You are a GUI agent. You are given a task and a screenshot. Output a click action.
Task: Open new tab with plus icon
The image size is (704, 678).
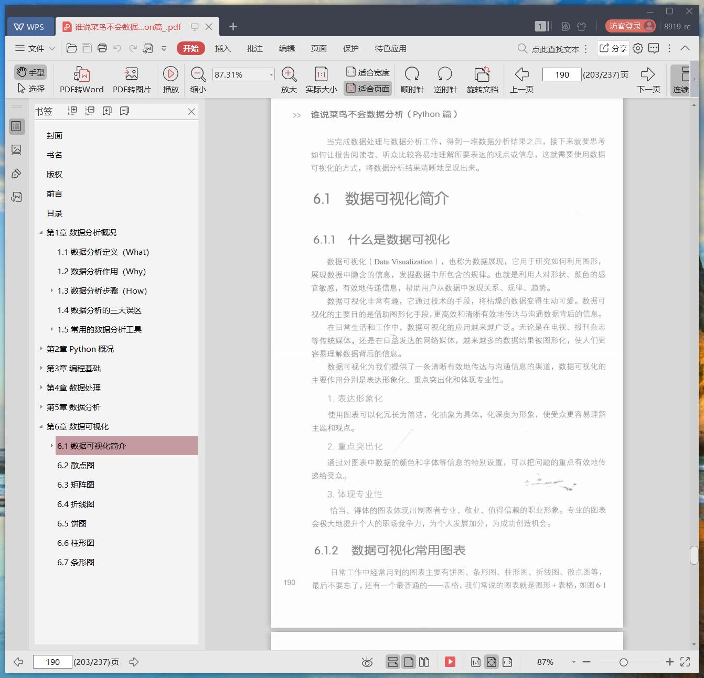[233, 26]
